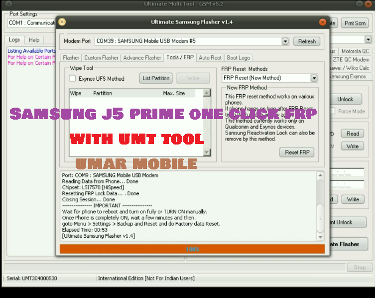The height and width of the screenshot is (298, 375).
Task: Open the Advance Flasher tab
Action: point(142,58)
